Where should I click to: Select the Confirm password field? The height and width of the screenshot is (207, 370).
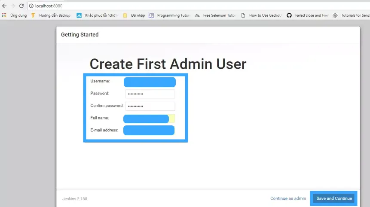(x=150, y=106)
